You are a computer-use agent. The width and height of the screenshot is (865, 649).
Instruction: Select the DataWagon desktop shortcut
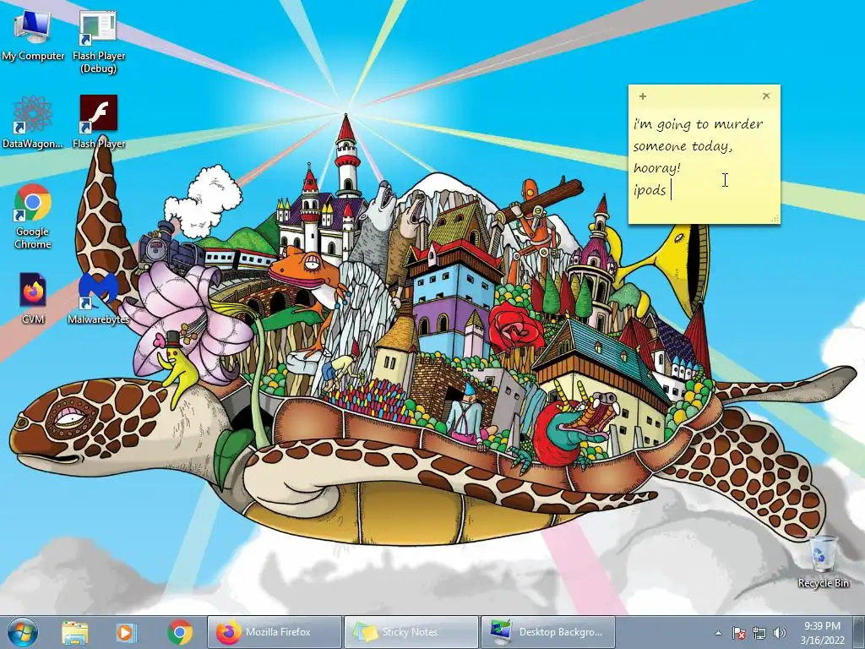[33, 122]
